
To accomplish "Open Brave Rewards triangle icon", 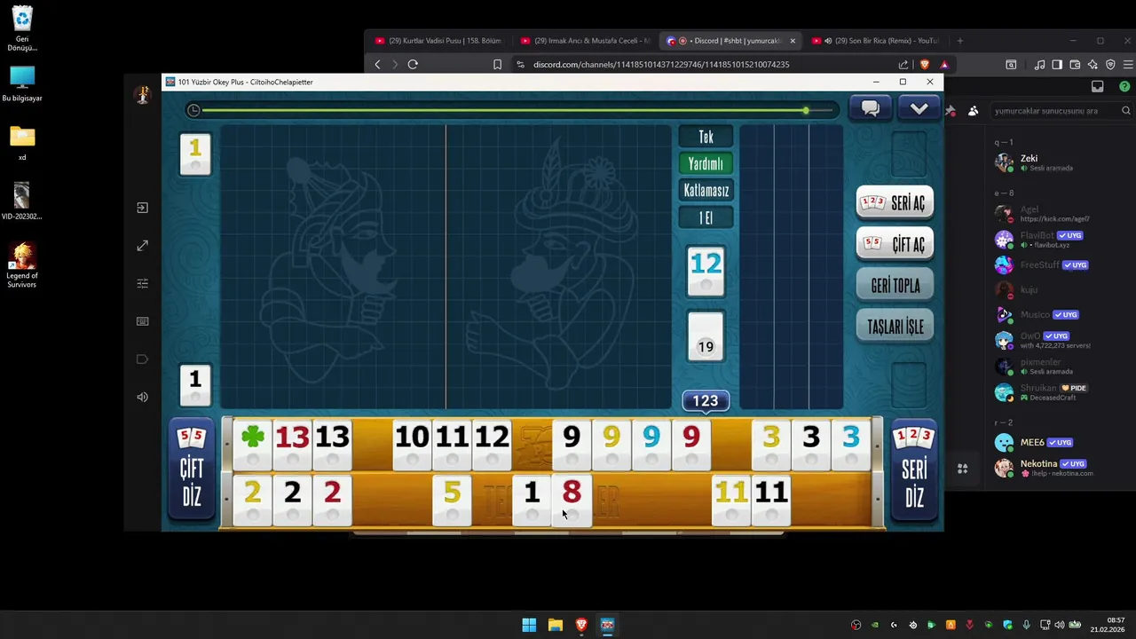I will click(943, 64).
